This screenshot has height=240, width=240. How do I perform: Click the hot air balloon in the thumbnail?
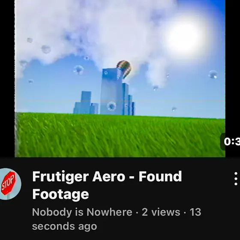[124, 69]
